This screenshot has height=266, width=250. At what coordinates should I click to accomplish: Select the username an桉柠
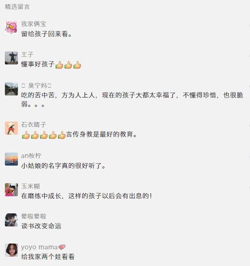click(31, 156)
